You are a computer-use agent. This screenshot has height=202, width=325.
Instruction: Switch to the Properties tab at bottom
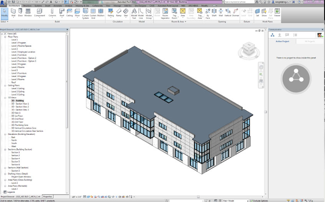(x=48, y=196)
